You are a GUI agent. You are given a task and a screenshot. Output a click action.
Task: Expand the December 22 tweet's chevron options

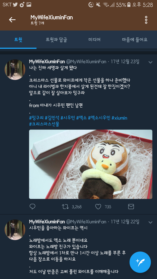click(x=150, y=222)
